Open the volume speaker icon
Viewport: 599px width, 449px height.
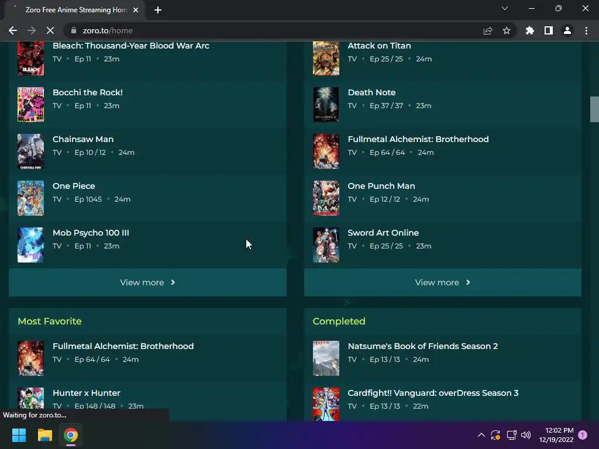point(526,435)
